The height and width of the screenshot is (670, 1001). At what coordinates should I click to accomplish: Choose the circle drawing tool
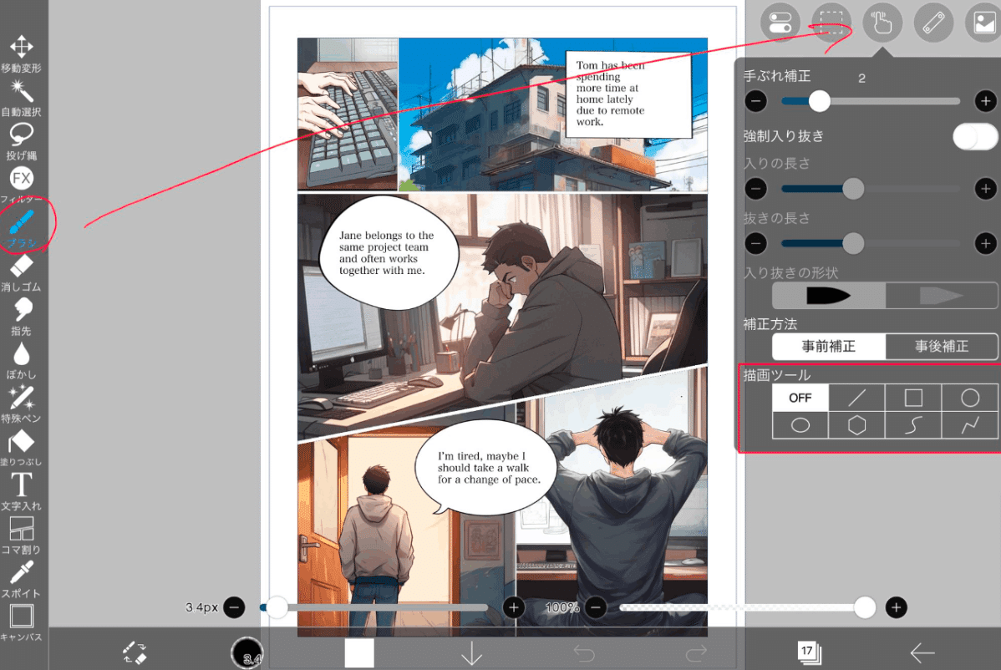970,398
